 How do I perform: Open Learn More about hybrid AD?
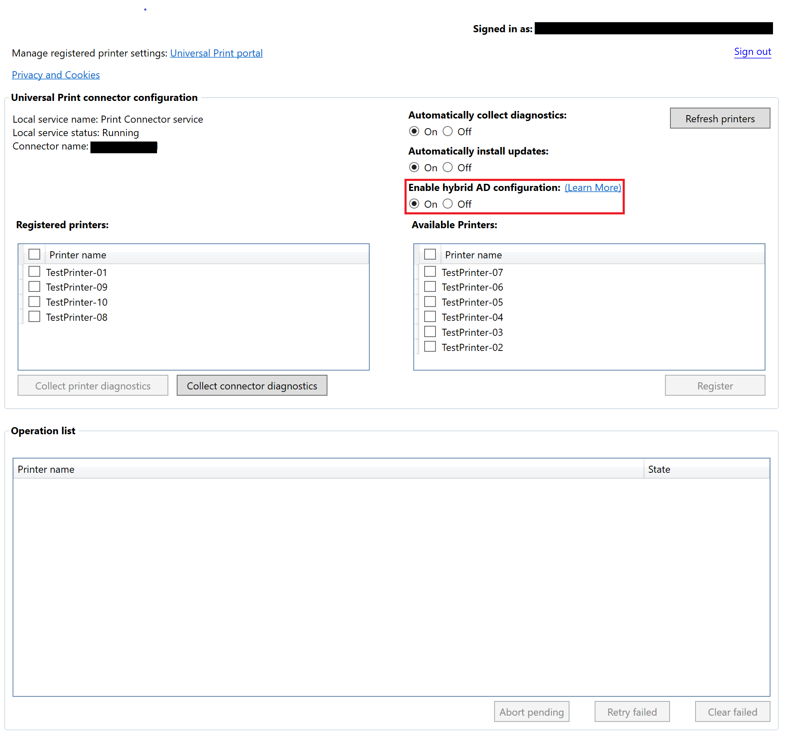click(593, 188)
